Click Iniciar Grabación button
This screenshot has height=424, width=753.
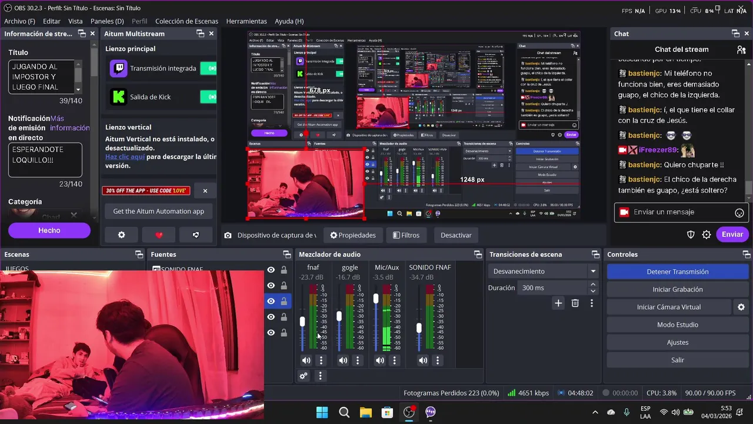[x=678, y=289]
